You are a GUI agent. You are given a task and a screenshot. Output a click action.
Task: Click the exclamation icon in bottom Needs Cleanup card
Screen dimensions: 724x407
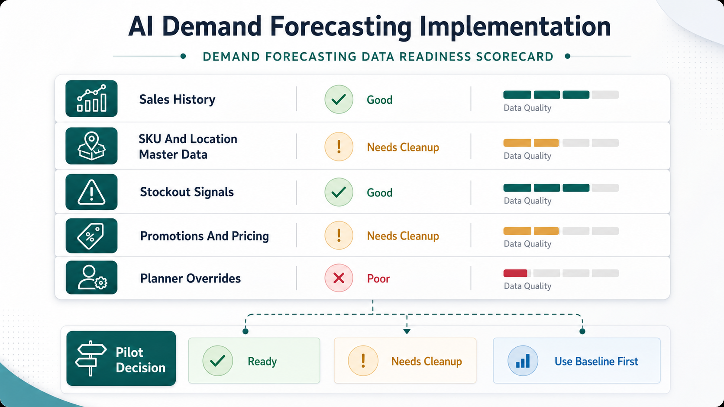pyautogui.click(x=363, y=361)
